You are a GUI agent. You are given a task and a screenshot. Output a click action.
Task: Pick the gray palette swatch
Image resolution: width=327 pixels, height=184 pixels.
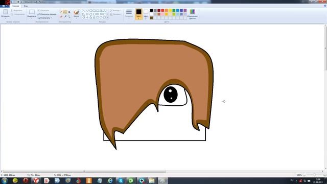pos(155,10)
